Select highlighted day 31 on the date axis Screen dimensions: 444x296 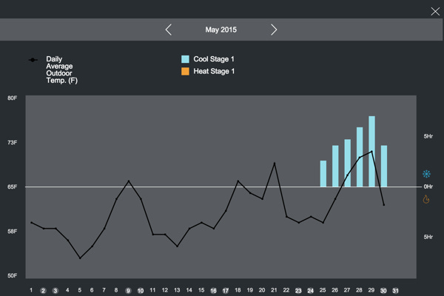click(396, 291)
